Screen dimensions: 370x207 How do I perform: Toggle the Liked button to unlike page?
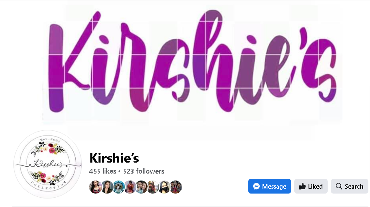click(x=311, y=186)
